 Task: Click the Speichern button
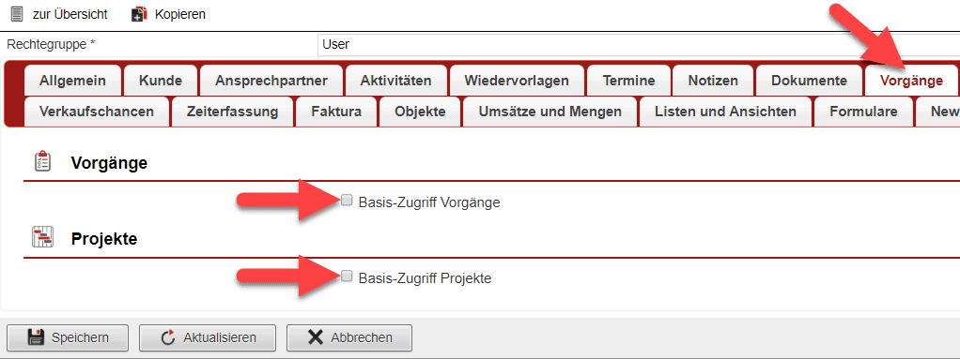(x=68, y=337)
